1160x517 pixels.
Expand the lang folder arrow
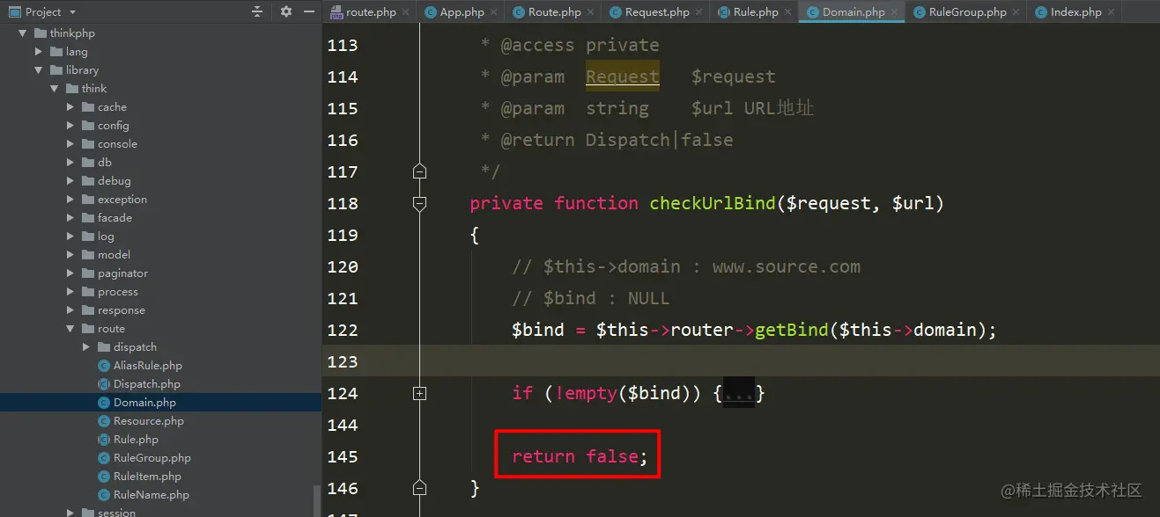pos(39,52)
